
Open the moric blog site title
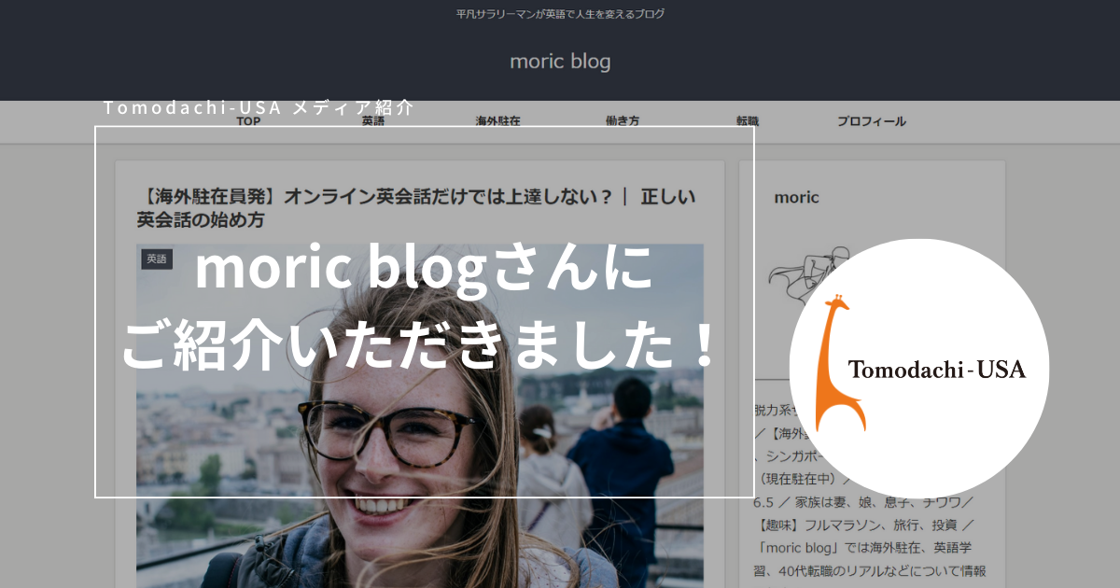(x=560, y=62)
